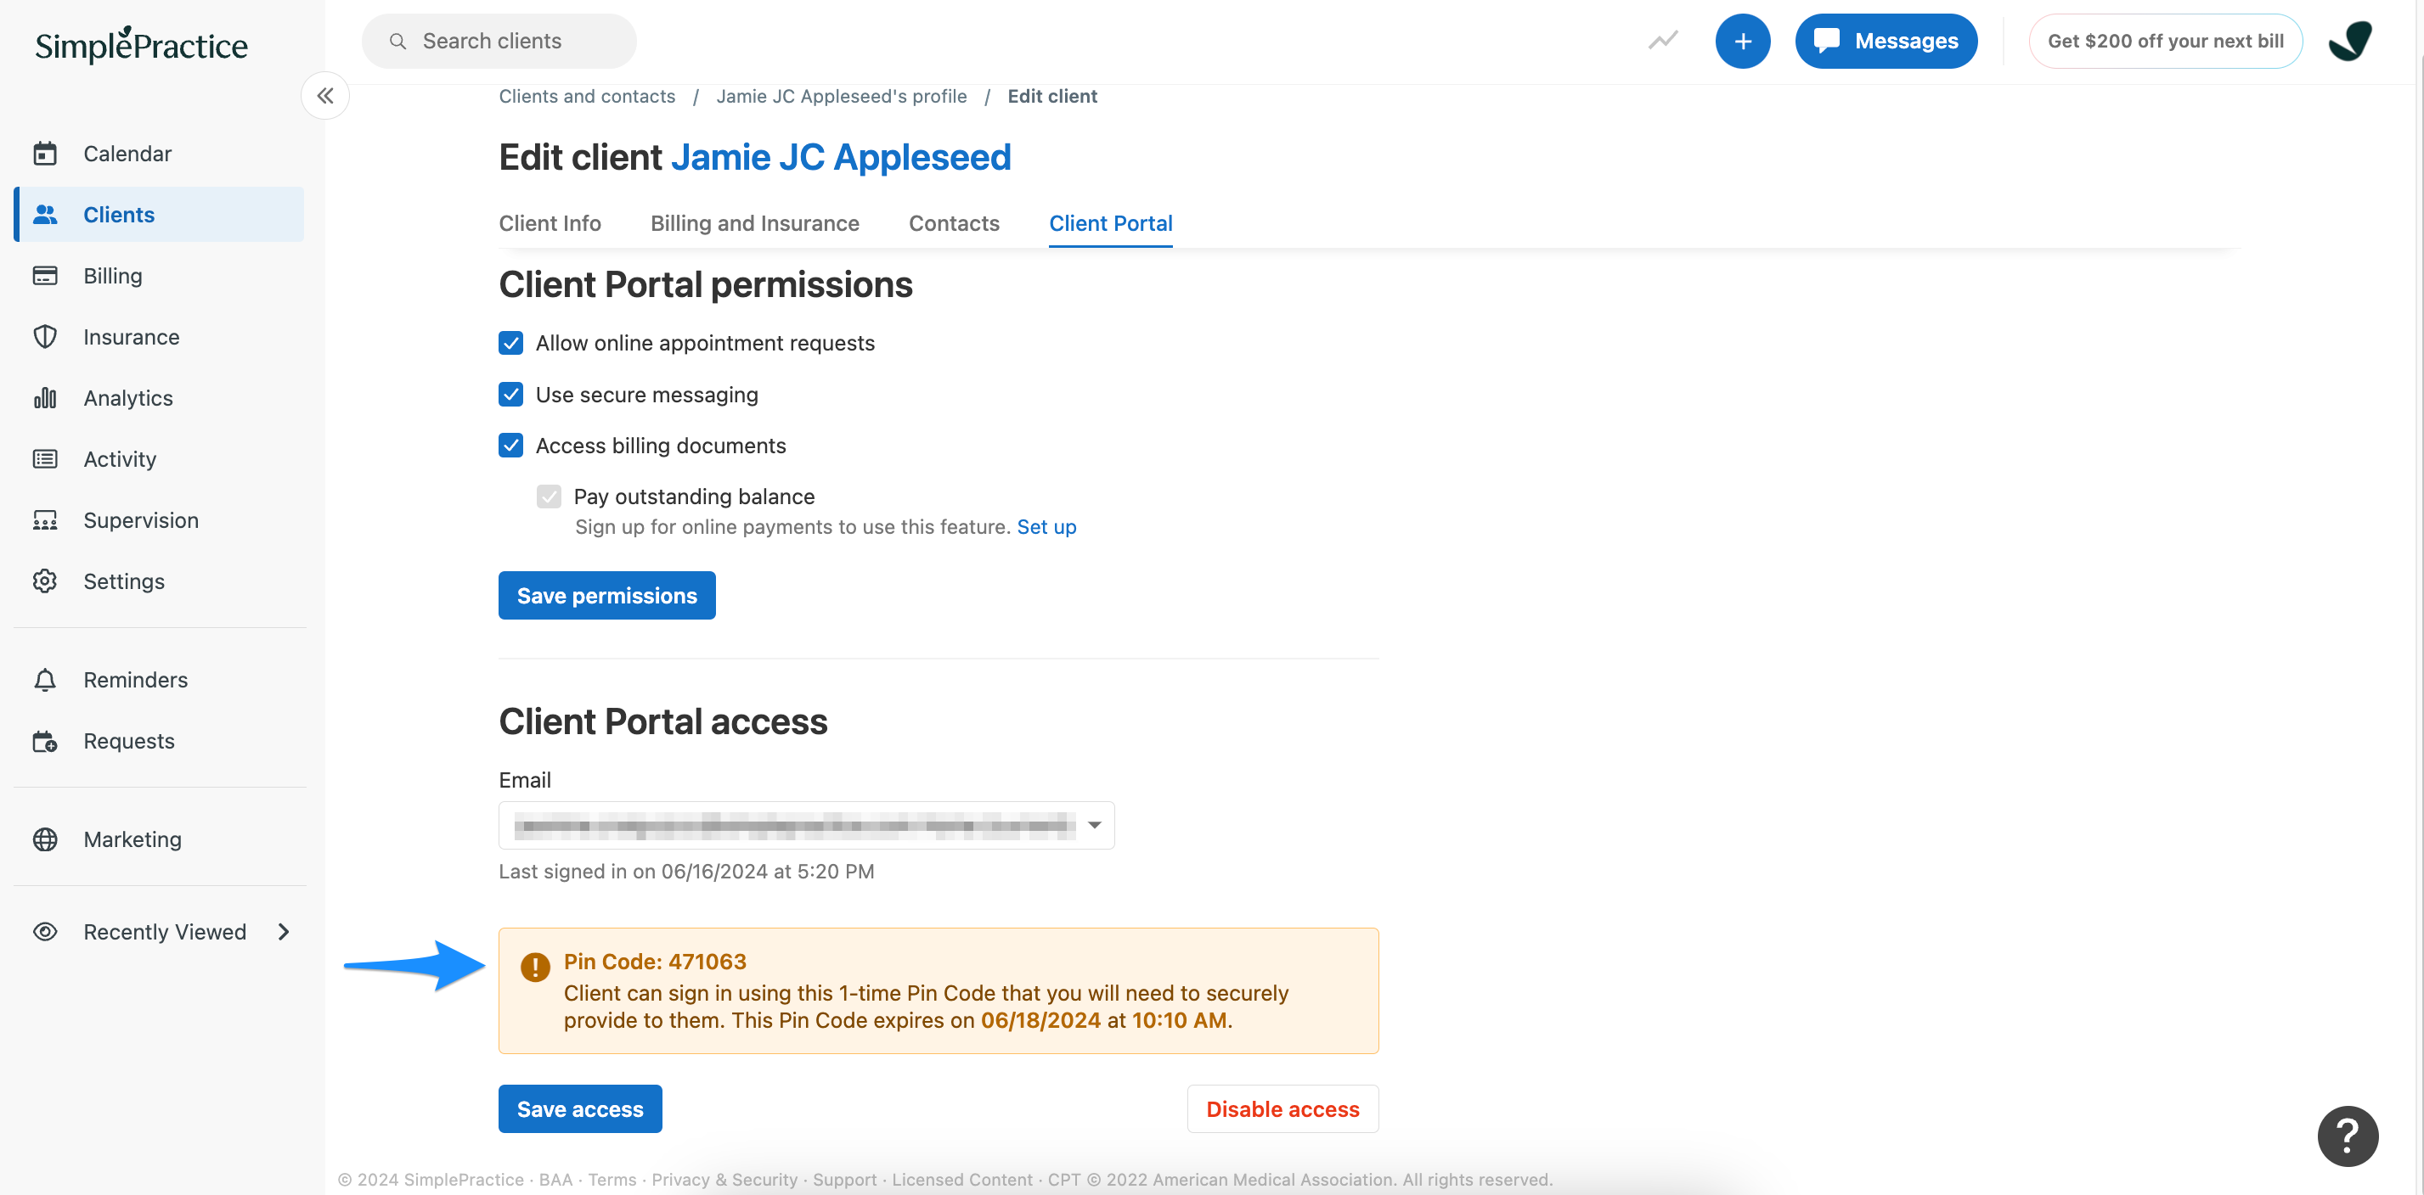Screen dimensions: 2424x1195
Task: Open Billing from the sidebar
Action: [159, 276]
